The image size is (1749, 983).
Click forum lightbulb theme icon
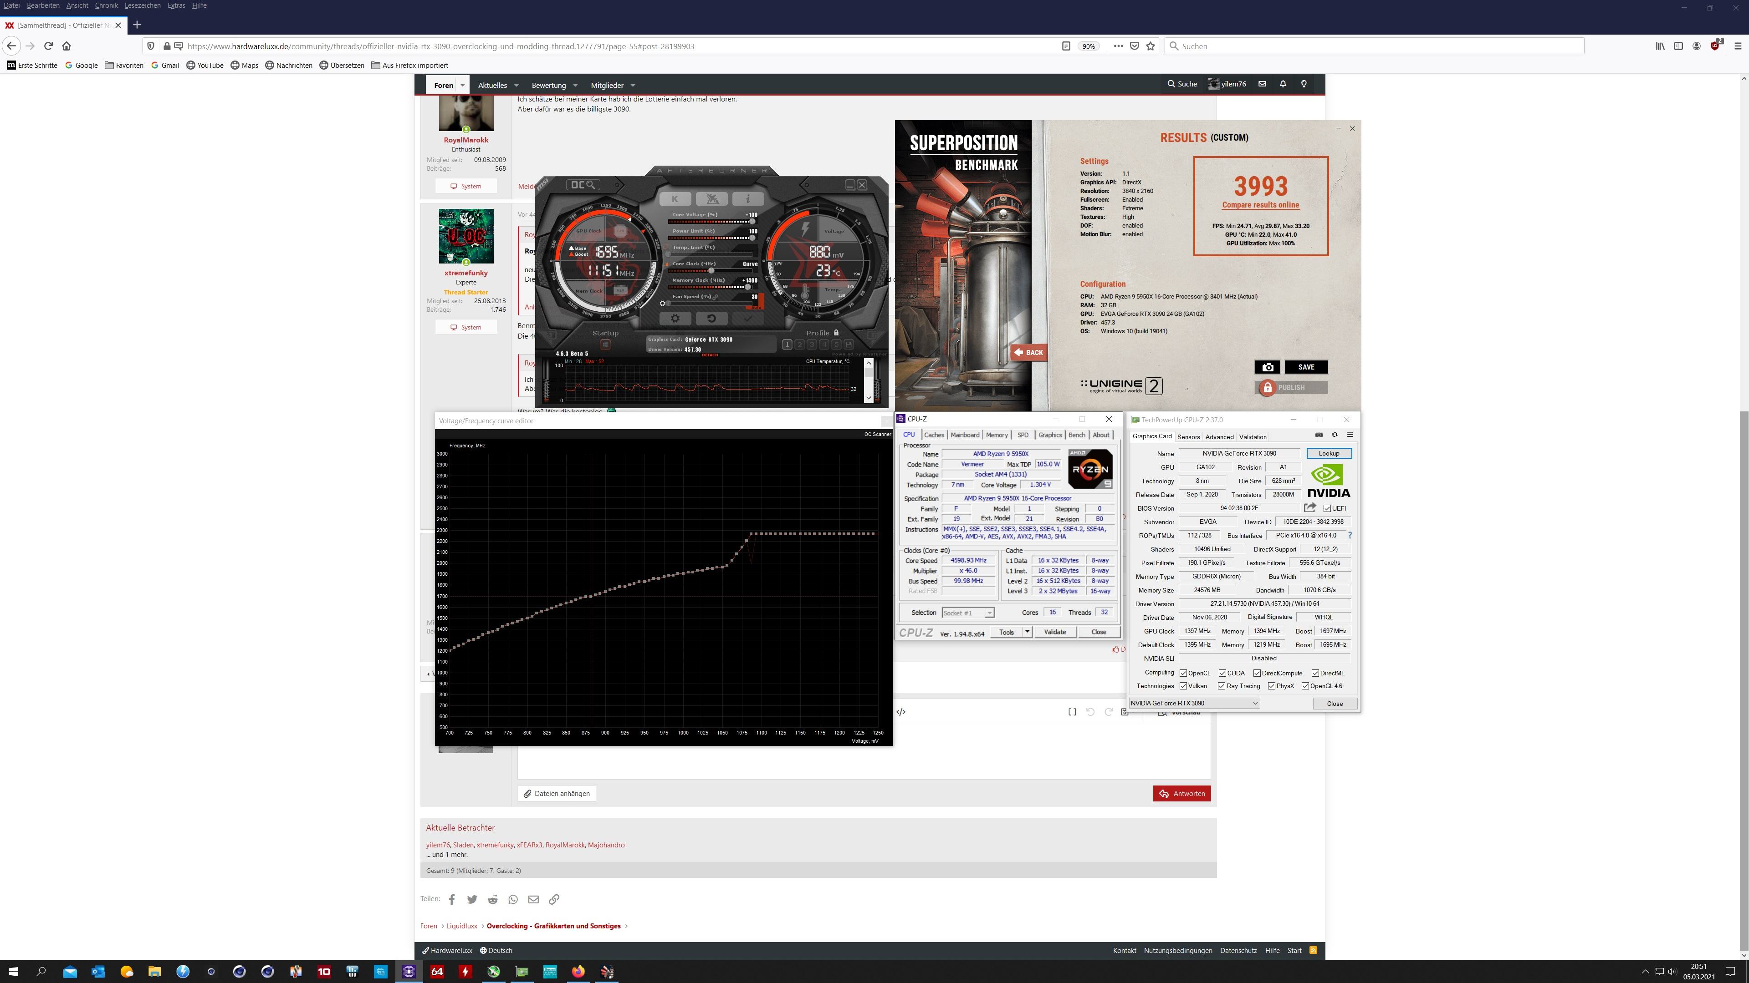[x=1304, y=84]
